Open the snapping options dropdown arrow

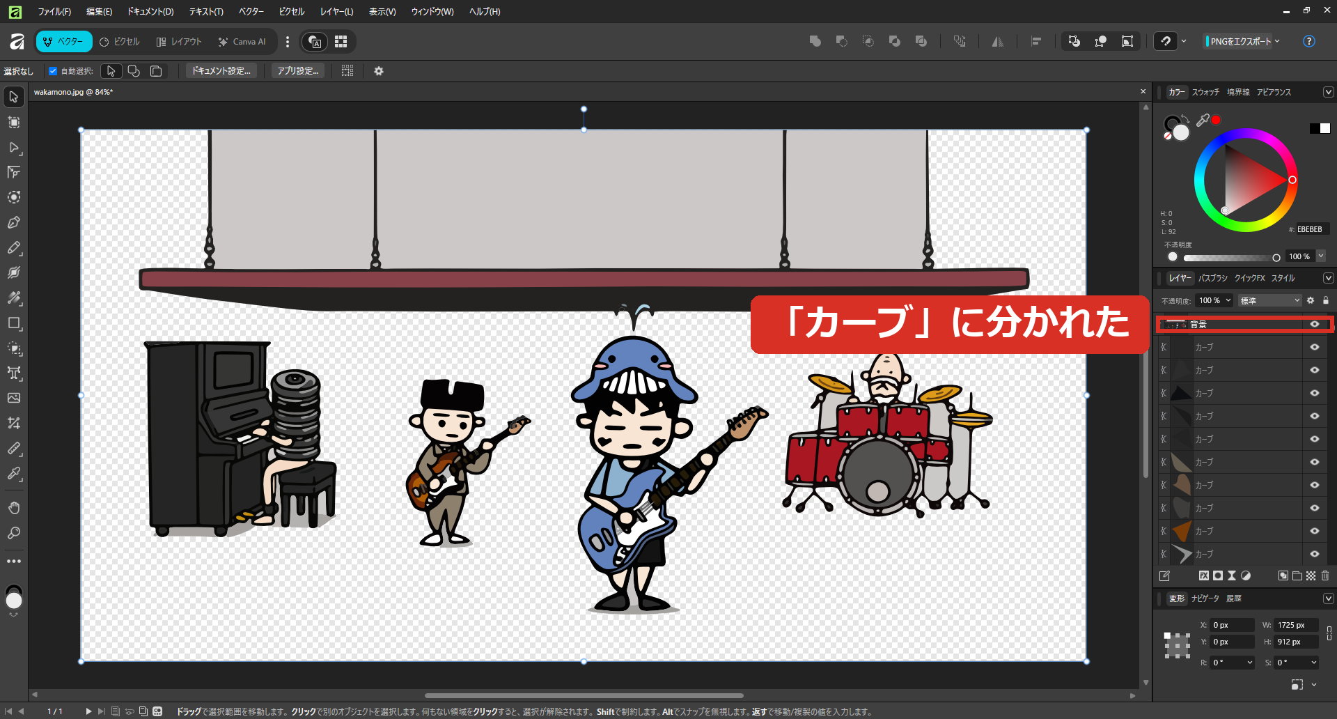1184,41
